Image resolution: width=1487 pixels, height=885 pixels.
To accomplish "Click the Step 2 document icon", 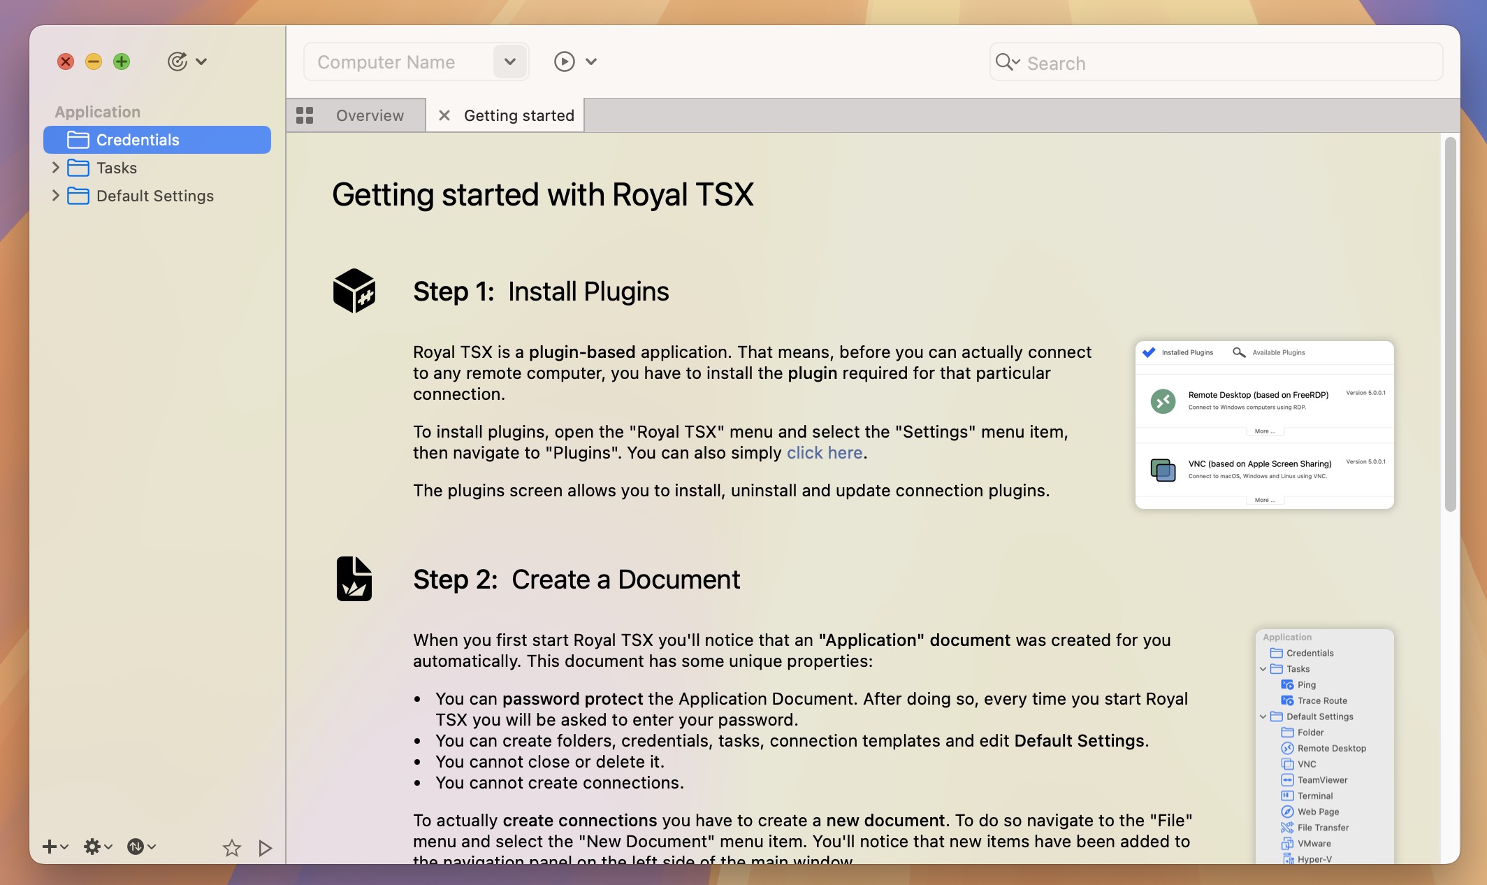I will click(x=354, y=579).
